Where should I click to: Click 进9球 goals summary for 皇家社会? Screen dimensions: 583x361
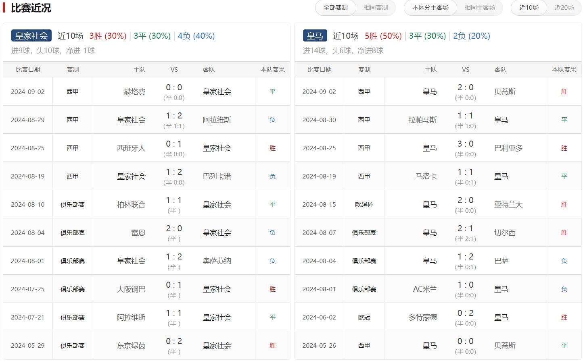pos(21,51)
